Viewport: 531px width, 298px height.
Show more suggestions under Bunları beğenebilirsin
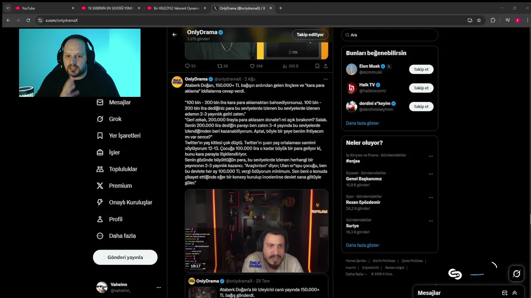coord(363,123)
